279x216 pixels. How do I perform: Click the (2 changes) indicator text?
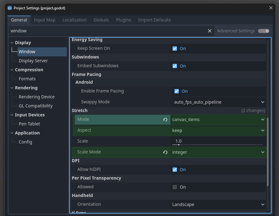(253, 110)
